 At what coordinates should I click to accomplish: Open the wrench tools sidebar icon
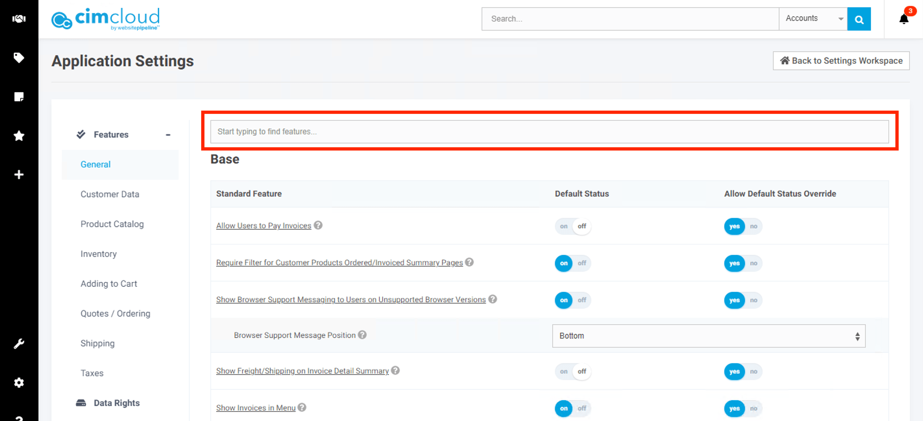point(18,344)
